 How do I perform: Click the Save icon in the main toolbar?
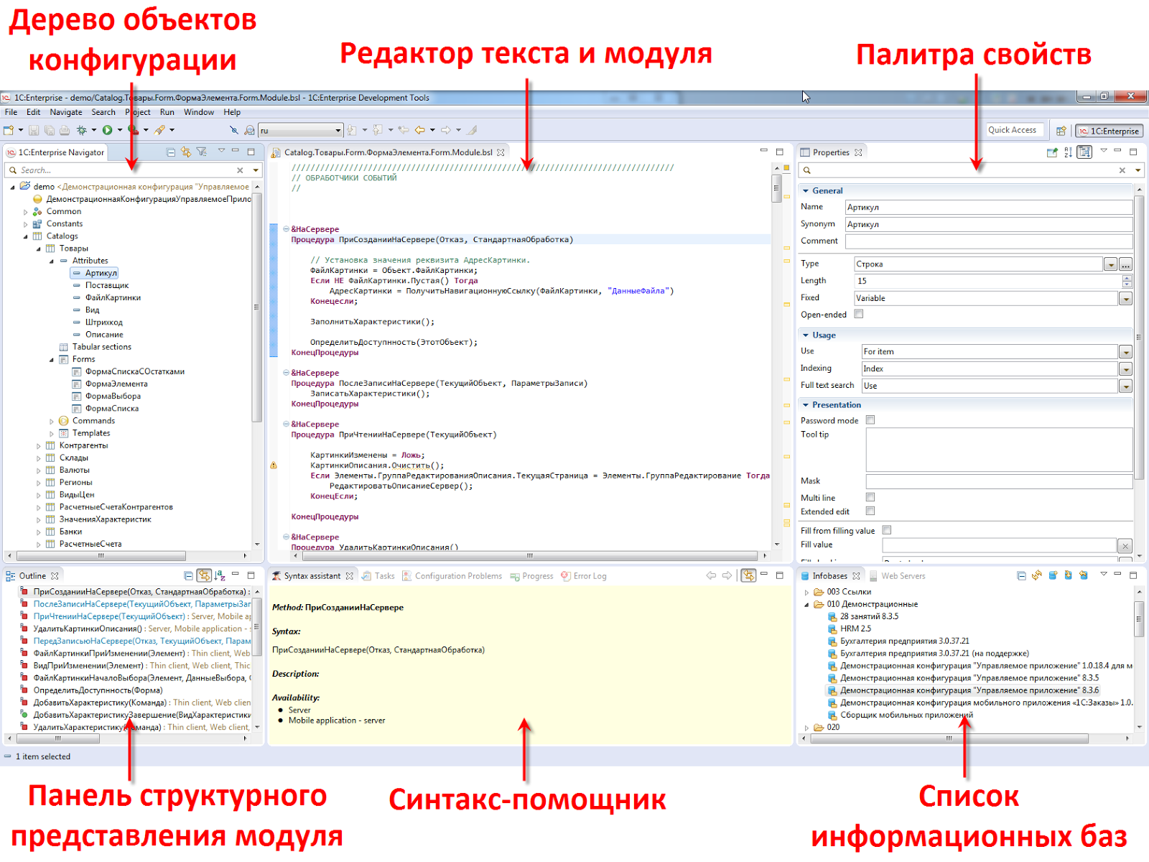33,129
